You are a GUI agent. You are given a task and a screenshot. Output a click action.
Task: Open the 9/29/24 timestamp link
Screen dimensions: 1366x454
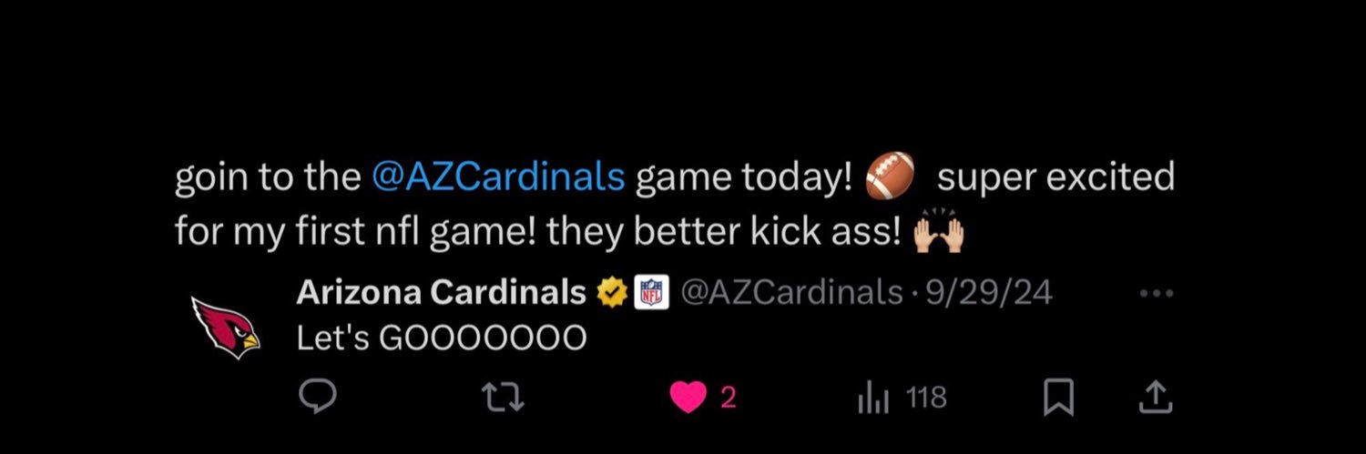(988, 293)
